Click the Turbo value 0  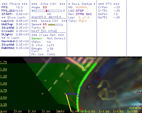(x=44, y=28)
